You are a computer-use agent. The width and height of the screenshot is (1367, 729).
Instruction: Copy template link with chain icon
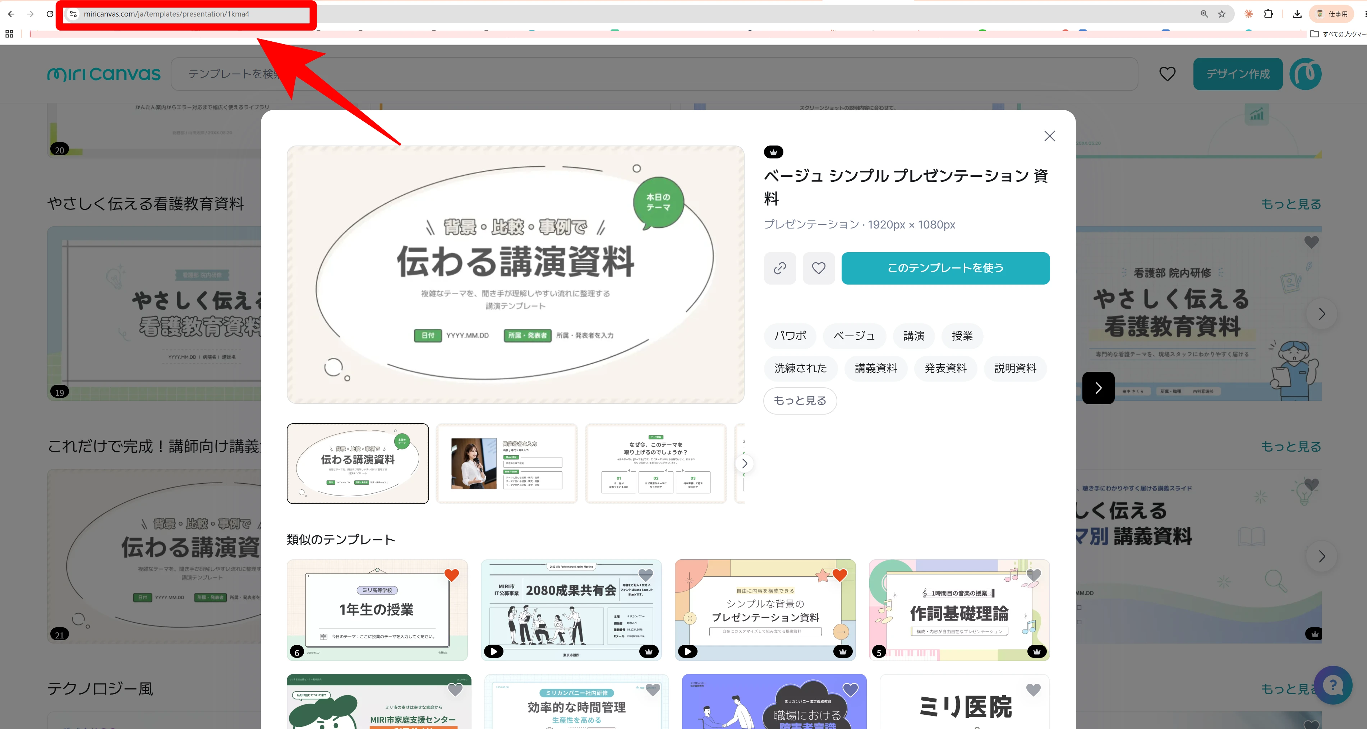coord(779,268)
